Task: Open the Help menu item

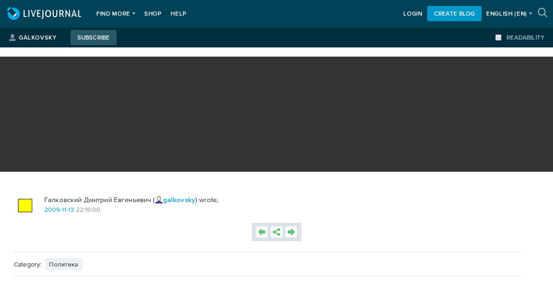Action: (x=178, y=14)
